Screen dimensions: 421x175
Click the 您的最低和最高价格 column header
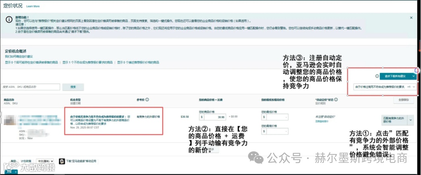click(273, 100)
